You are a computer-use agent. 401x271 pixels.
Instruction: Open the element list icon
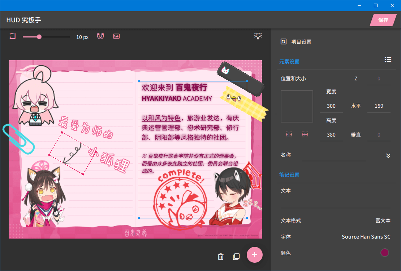click(388, 59)
